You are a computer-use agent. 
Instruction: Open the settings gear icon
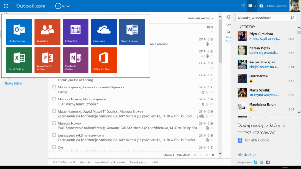pos(261,6)
